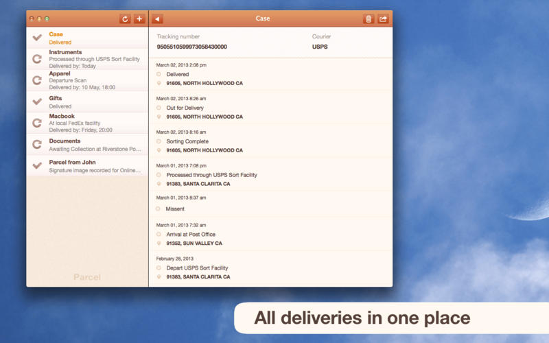Click the USPS courier name
This screenshot has height=343, width=549.
tap(320, 47)
